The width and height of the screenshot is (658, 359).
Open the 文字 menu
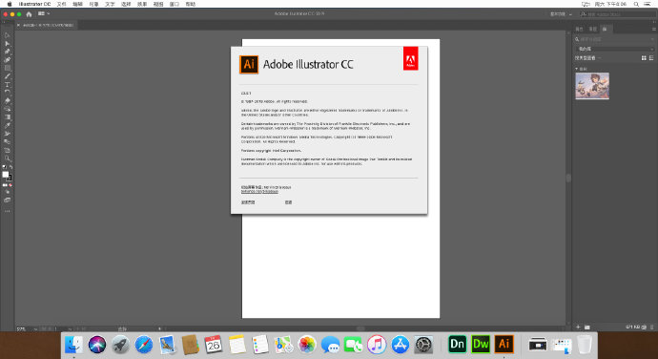pos(110,4)
